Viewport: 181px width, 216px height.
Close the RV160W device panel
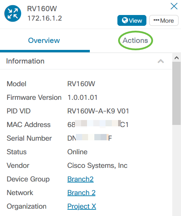[x=174, y=6]
